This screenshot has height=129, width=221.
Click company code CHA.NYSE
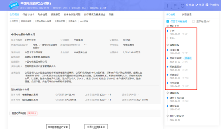pos(71,100)
